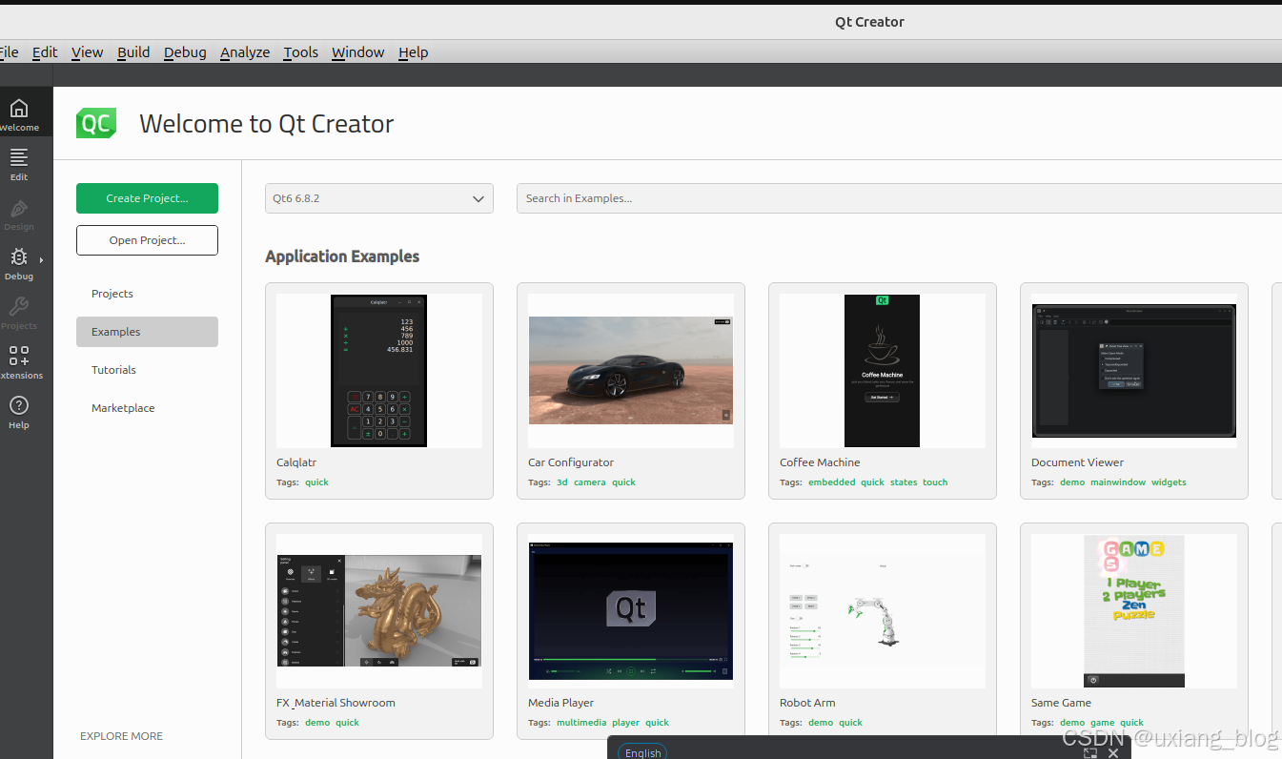Click the Coffee Machine example title
Viewport: 1282px width, 759px height.
click(x=820, y=462)
